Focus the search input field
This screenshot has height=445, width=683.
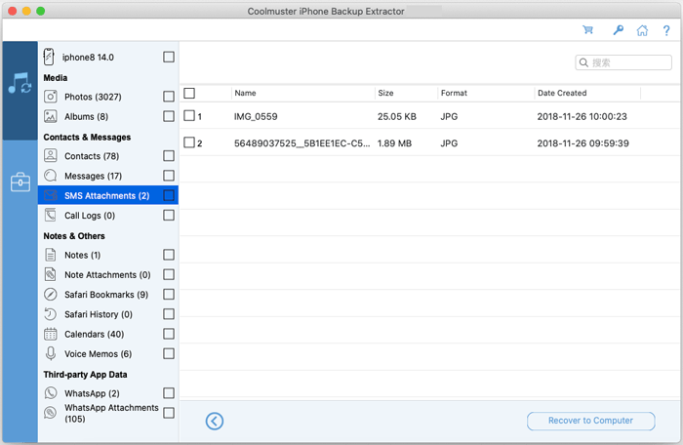click(623, 62)
